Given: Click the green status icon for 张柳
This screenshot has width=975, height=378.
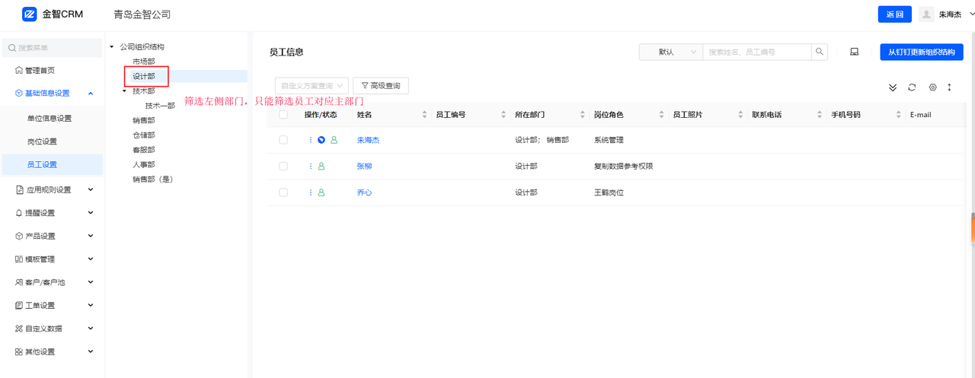Looking at the screenshot, I should [321, 166].
